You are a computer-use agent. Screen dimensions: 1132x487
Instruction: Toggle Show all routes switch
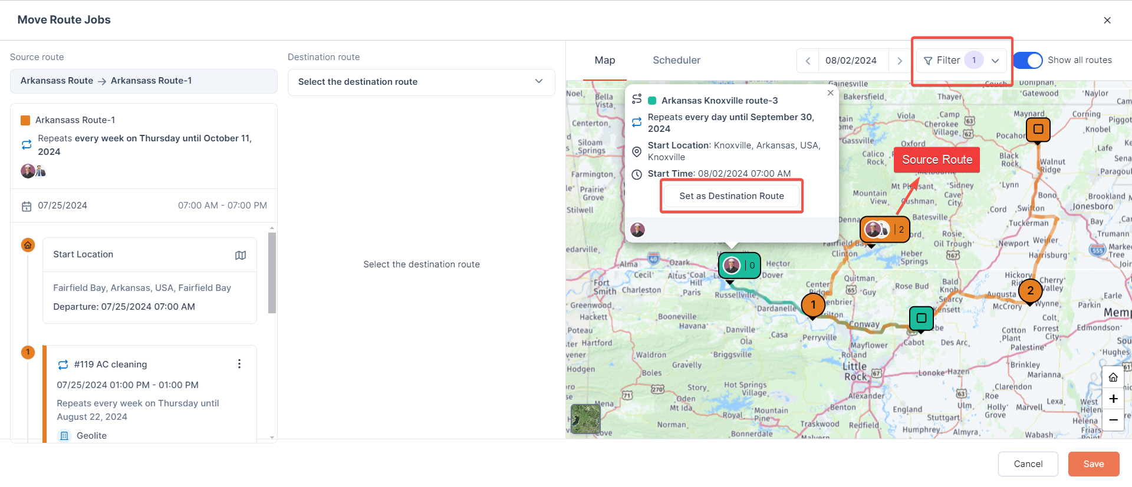[x=1028, y=60]
